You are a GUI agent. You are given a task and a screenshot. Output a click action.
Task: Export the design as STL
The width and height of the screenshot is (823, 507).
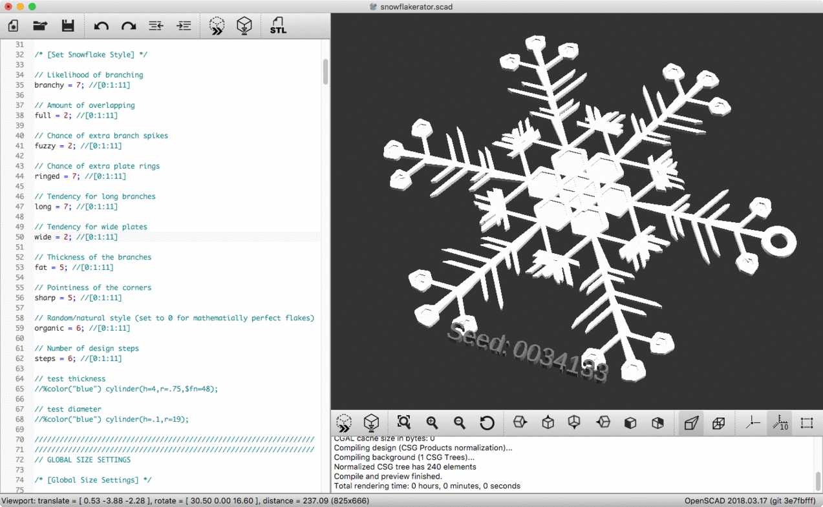278,26
